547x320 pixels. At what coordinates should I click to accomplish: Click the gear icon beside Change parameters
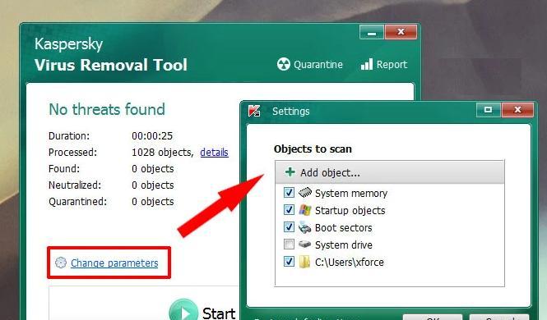pyautogui.click(x=61, y=263)
